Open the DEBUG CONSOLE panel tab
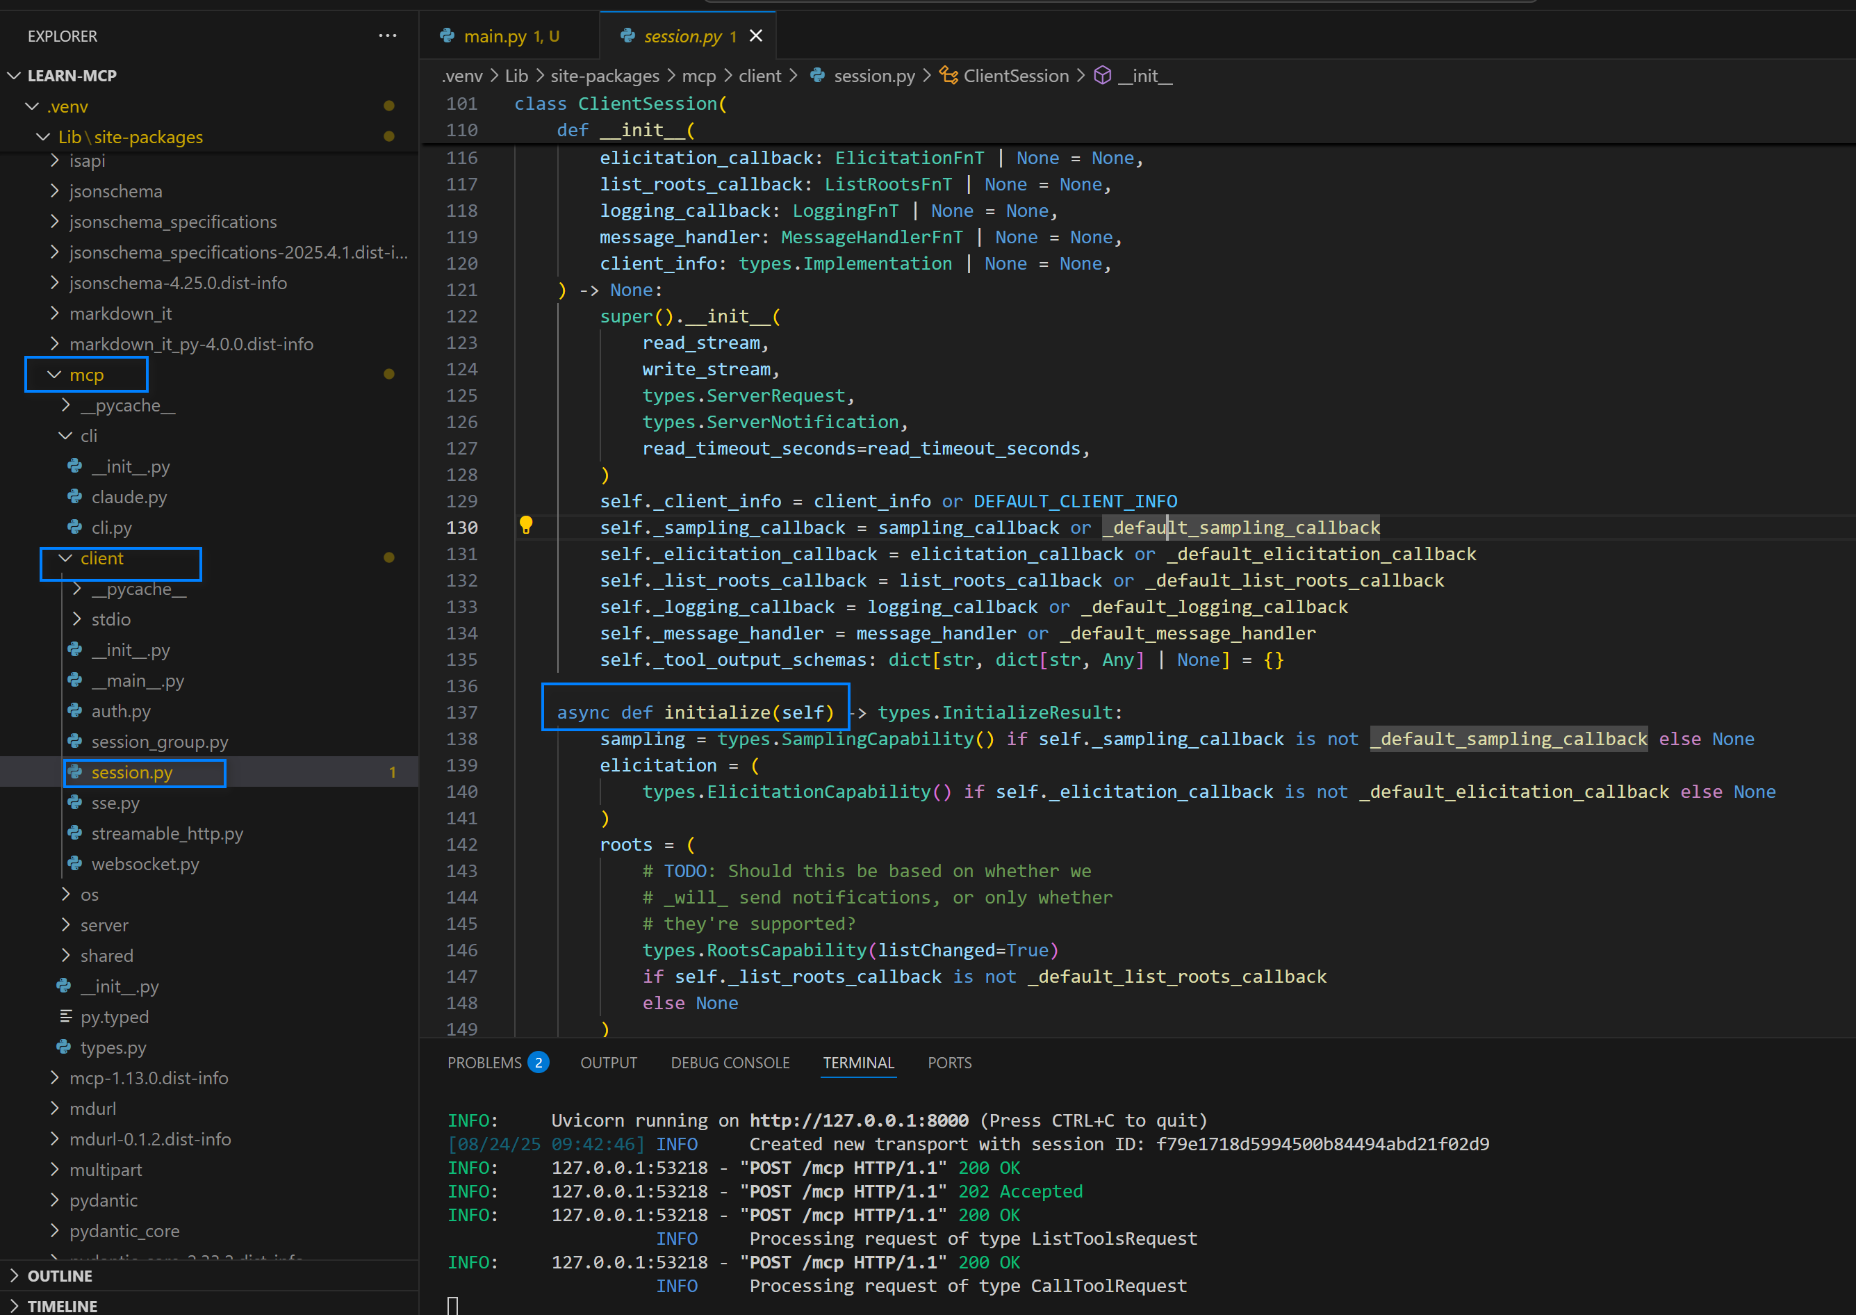Viewport: 1856px width, 1315px height. (730, 1063)
